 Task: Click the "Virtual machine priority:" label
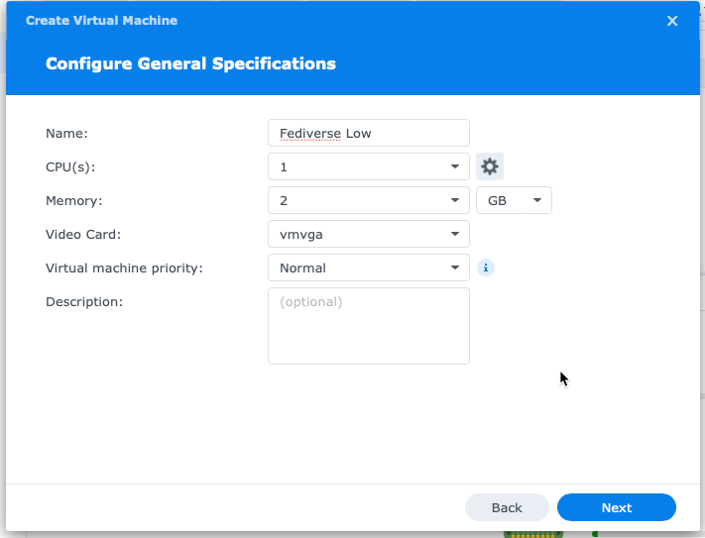tap(124, 268)
